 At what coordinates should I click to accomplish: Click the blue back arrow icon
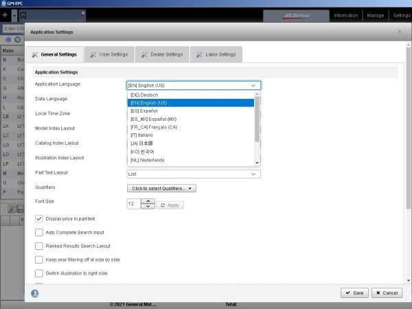8,39
